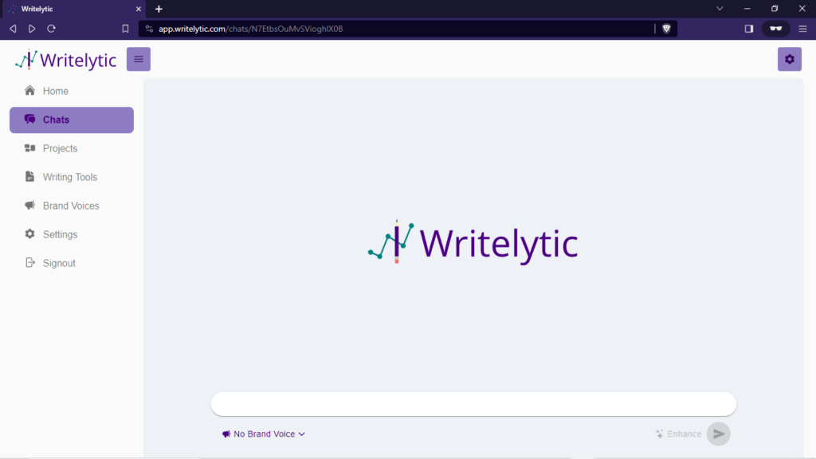Image resolution: width=816 pixels, height=459 pixels.
Task: Open Writing Tools document icon
Action: click(x=30, y=177)
